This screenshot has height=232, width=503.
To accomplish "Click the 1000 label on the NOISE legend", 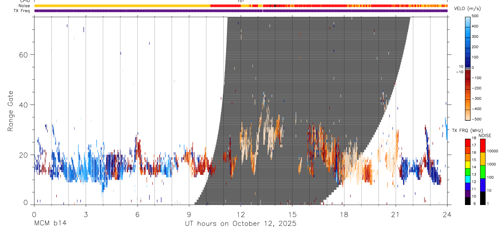I will tap(492, 164).
